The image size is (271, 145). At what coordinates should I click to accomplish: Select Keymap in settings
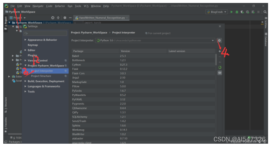pyautogui.click(x=33, y=45)
